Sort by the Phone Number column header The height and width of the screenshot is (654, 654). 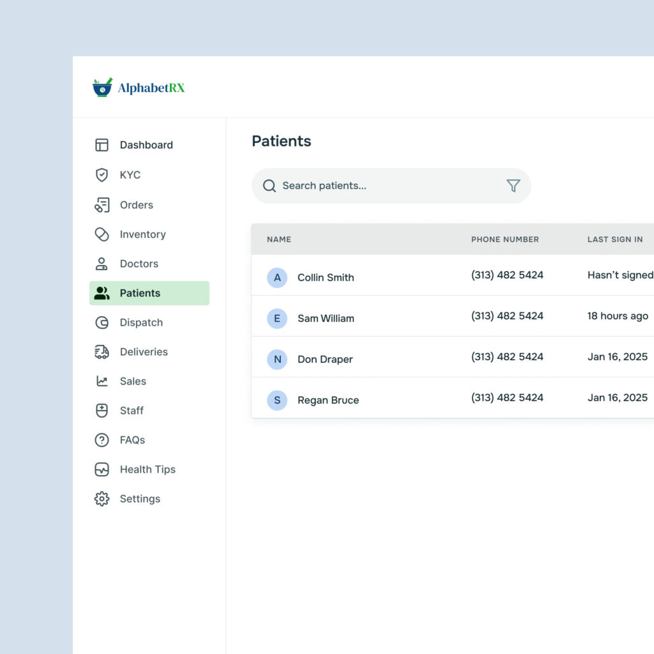point(505,240)
